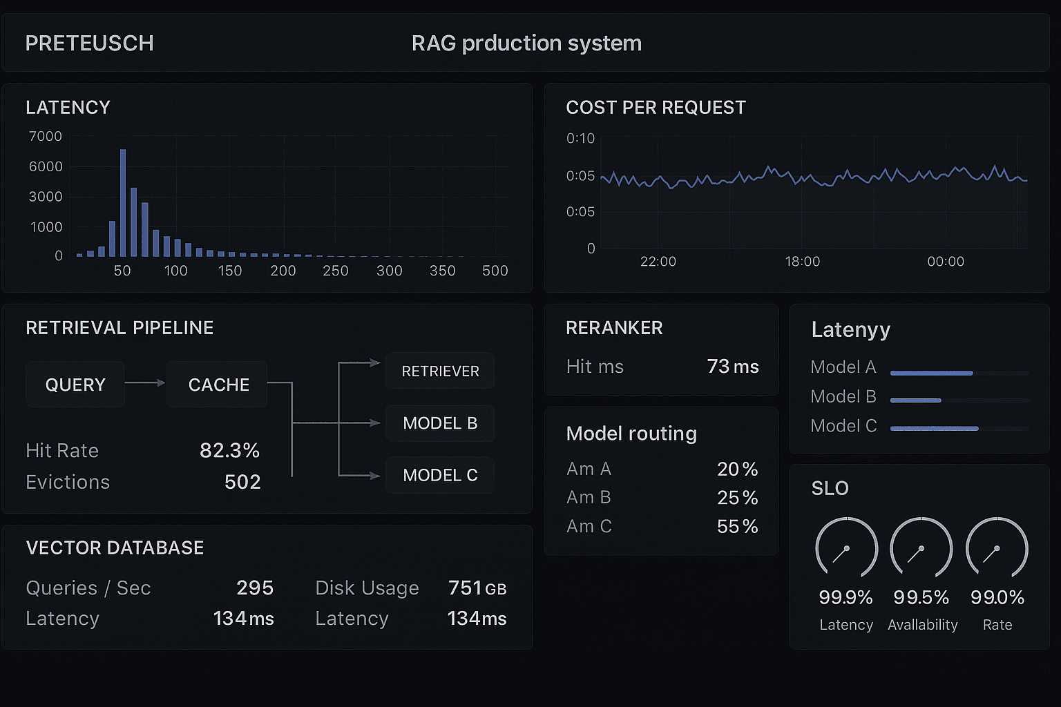Click the 7000 y-axis label on the histogram

click(x=46, y=137)
